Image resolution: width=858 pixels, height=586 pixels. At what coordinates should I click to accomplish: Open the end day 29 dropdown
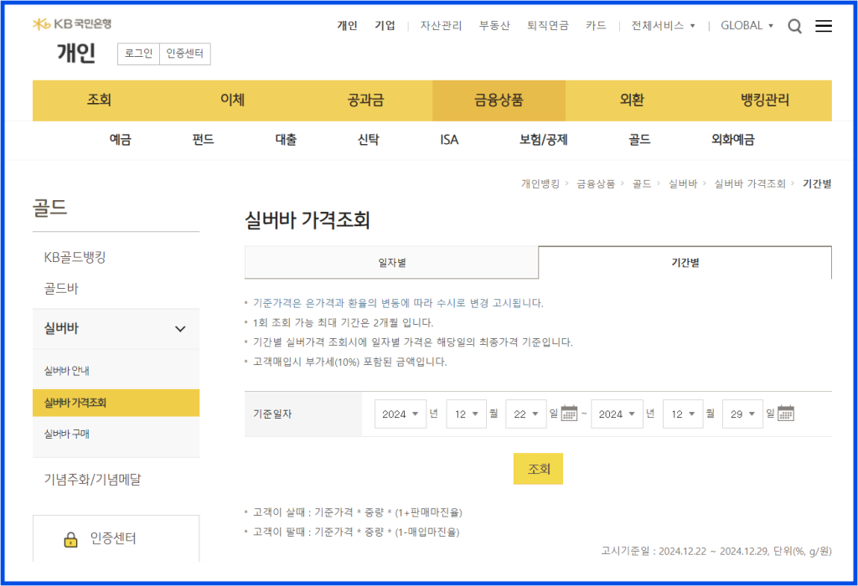742,414
